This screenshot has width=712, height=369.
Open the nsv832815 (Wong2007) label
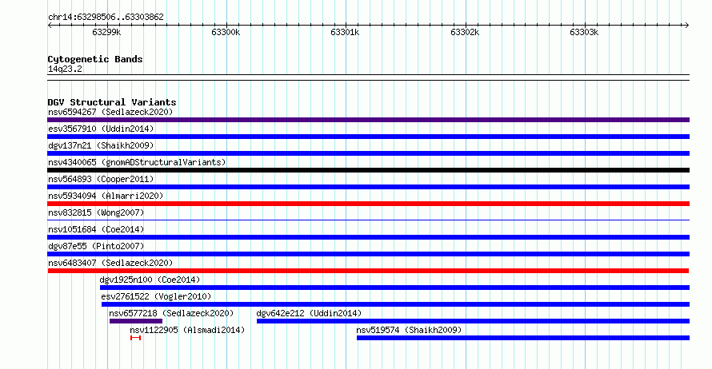(96, 212)
